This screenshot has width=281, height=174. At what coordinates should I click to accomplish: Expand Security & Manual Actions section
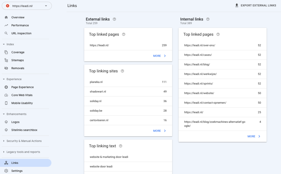tap(4, 141)
